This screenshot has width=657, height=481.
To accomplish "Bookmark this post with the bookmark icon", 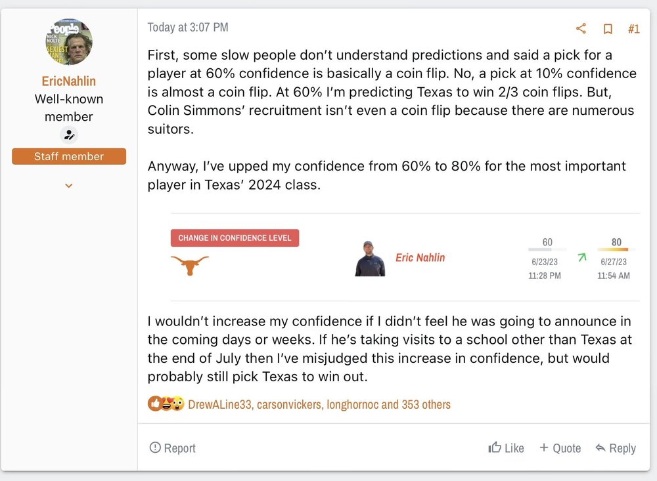I will (x=608, y=29).
